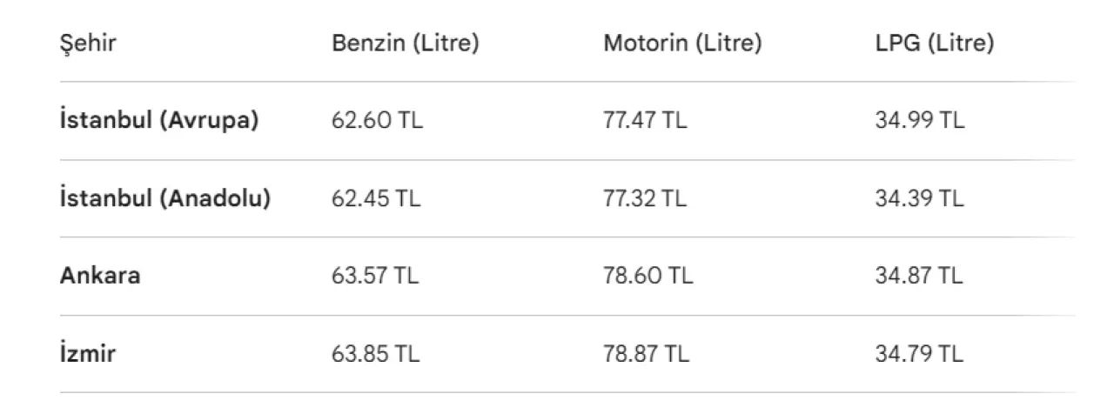
Task: Click the 78.60 TL Ankara motorin price
Action: [648, 276]
